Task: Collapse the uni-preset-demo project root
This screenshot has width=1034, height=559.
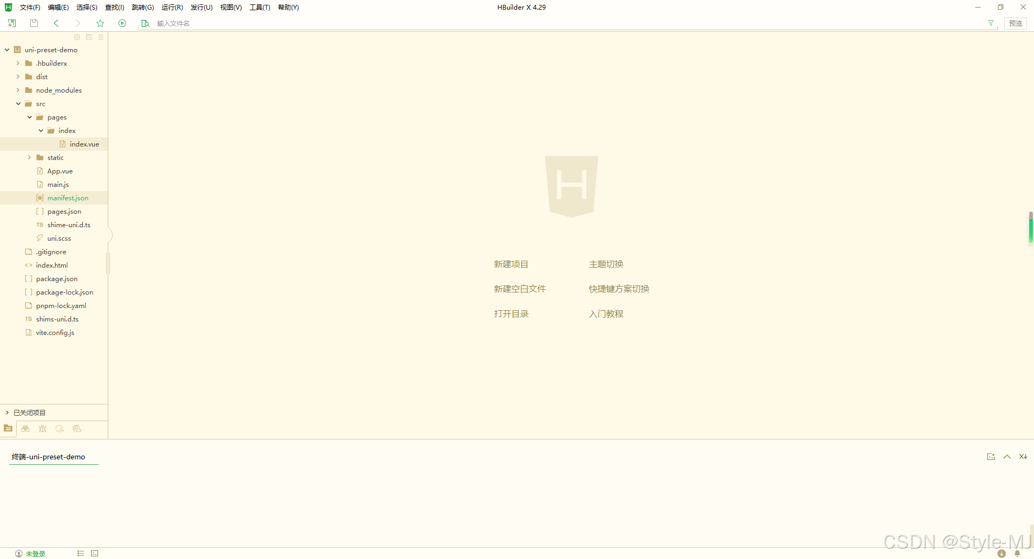Action: click(x=7, y=50)
